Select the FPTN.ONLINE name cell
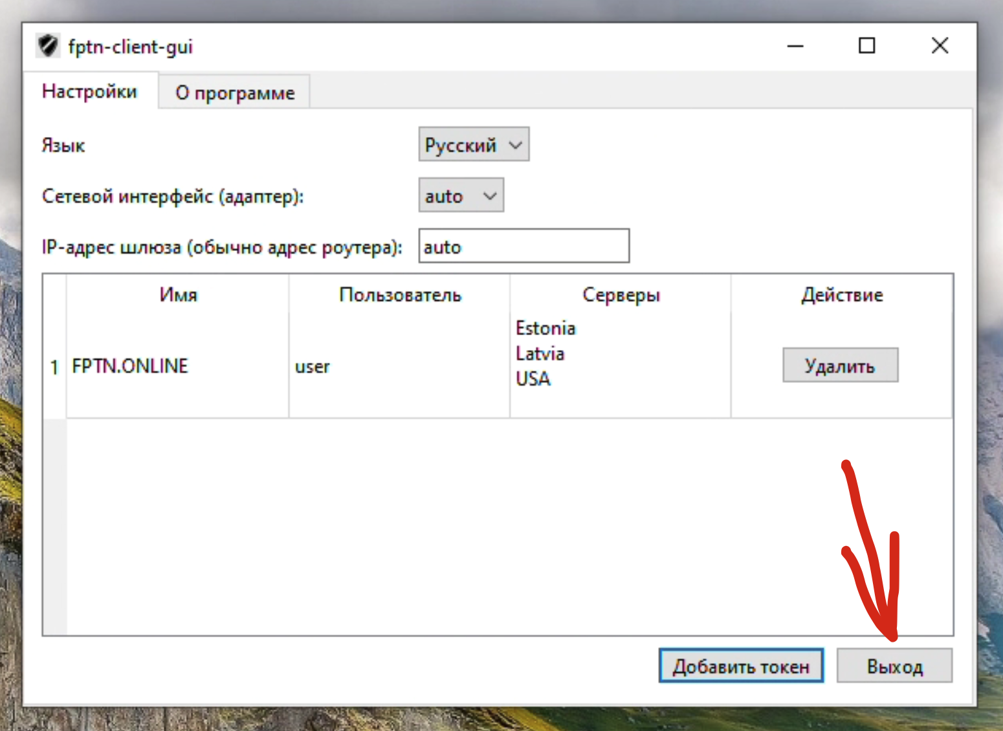 [x=177, y=366]
